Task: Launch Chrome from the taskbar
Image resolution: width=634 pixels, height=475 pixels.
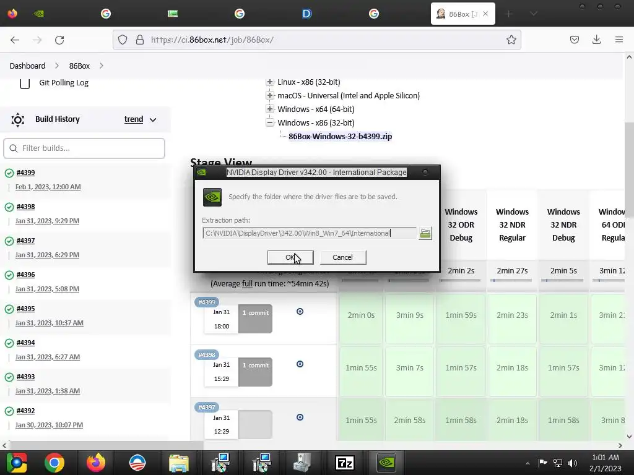Action: click(x=54, y=463)
